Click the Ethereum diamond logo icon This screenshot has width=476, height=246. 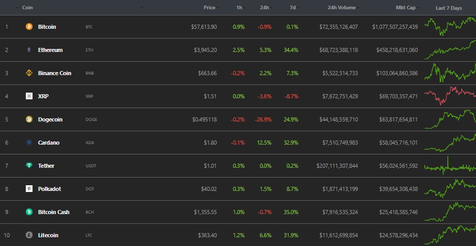pos(29,50)
